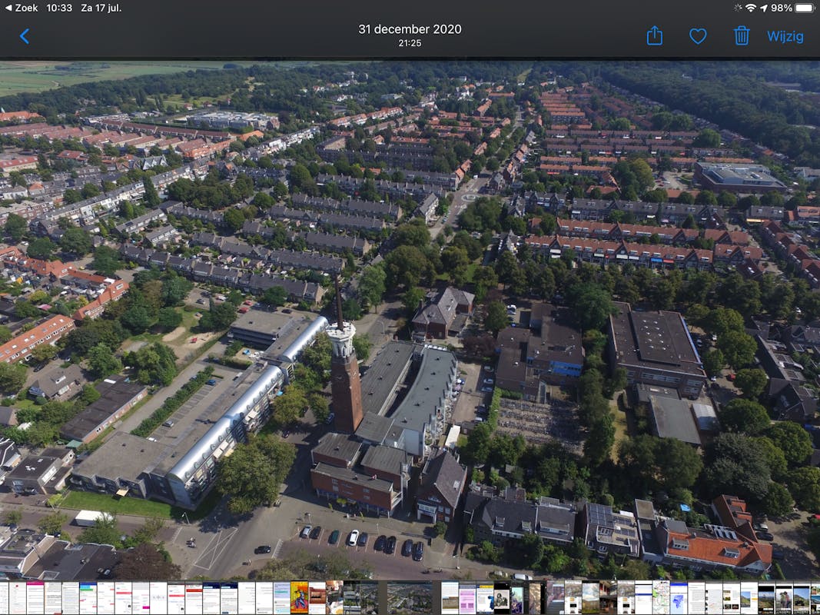Viewport: 820px width, 615px height.
Task: Select the blue map thumbnail in the strip
Action: [x=678, y=597]
